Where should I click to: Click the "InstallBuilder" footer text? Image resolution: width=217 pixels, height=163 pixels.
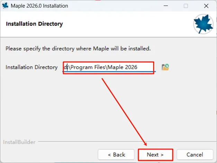click(x=19, y=142)
